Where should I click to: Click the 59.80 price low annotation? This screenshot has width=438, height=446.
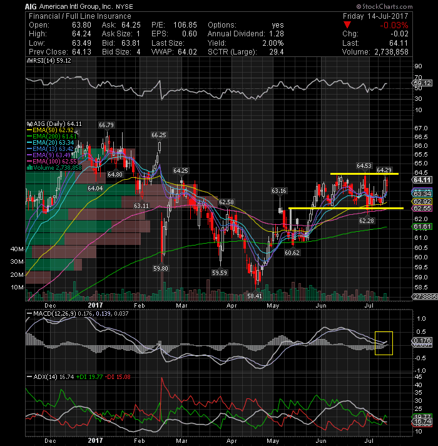(160, 268)
